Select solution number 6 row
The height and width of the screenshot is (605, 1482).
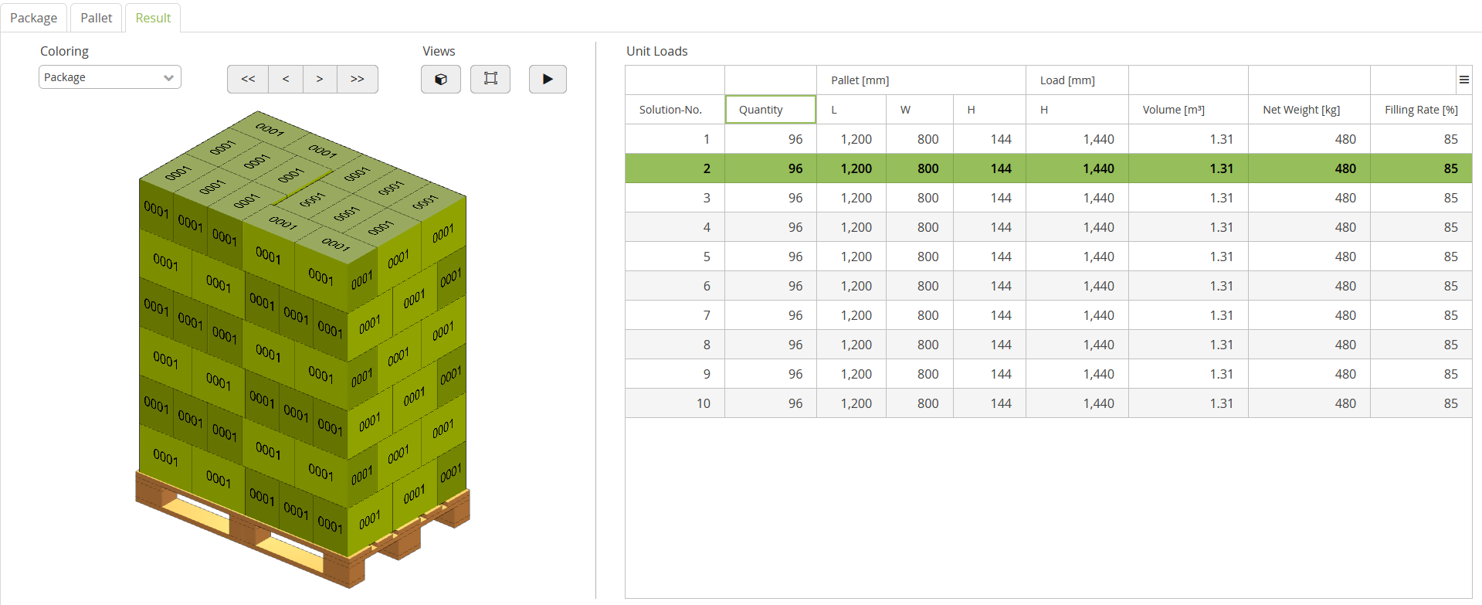(1049, 286)
